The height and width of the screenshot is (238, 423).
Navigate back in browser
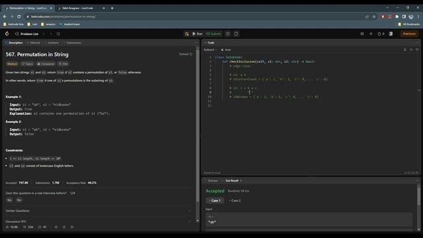tap(5, 17)
